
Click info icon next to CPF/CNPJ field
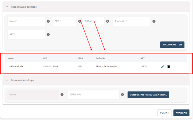pyautogui.click(x=122, y=94)
